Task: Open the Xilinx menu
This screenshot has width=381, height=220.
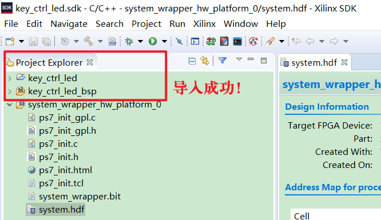Action: pos(204,24)
